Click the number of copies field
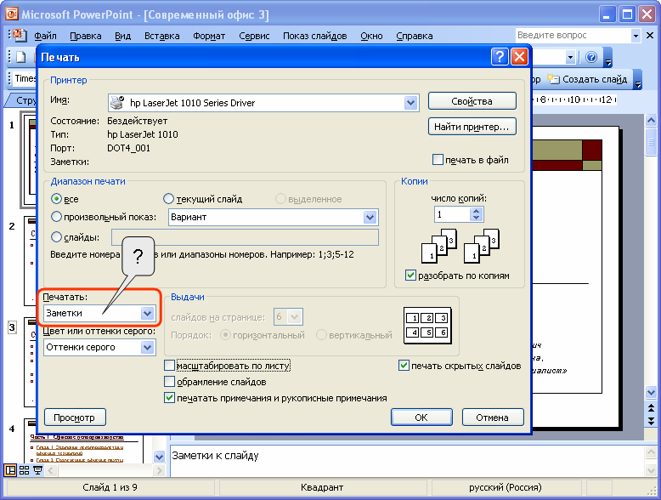This screenshot has height=500, width=661. [452, 214]
